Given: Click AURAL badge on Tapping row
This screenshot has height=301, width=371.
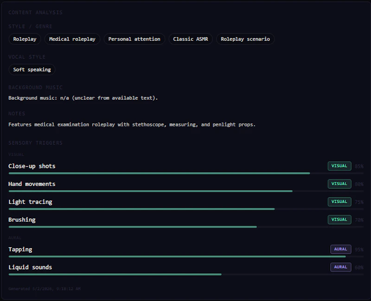Looking at the screenshot, I should click(341, 249).
